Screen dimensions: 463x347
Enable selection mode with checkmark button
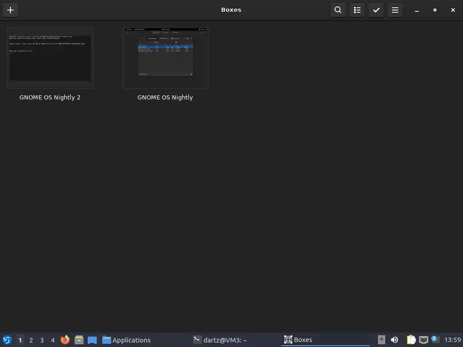(x=376, y=10)
